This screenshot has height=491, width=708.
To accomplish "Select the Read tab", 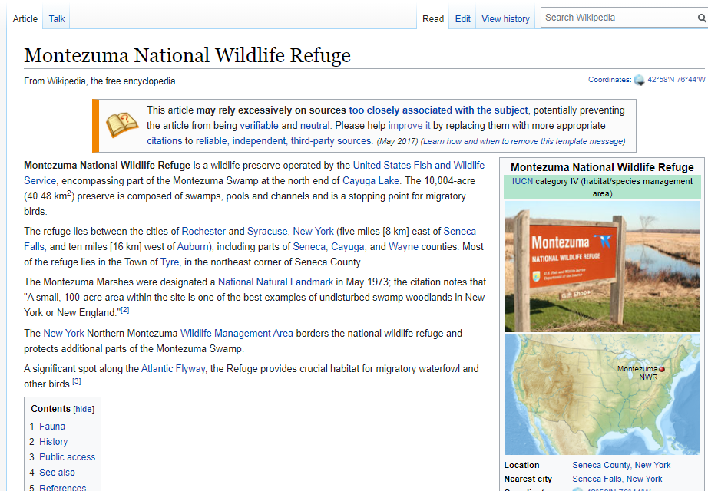I will [x=433, y=19].
